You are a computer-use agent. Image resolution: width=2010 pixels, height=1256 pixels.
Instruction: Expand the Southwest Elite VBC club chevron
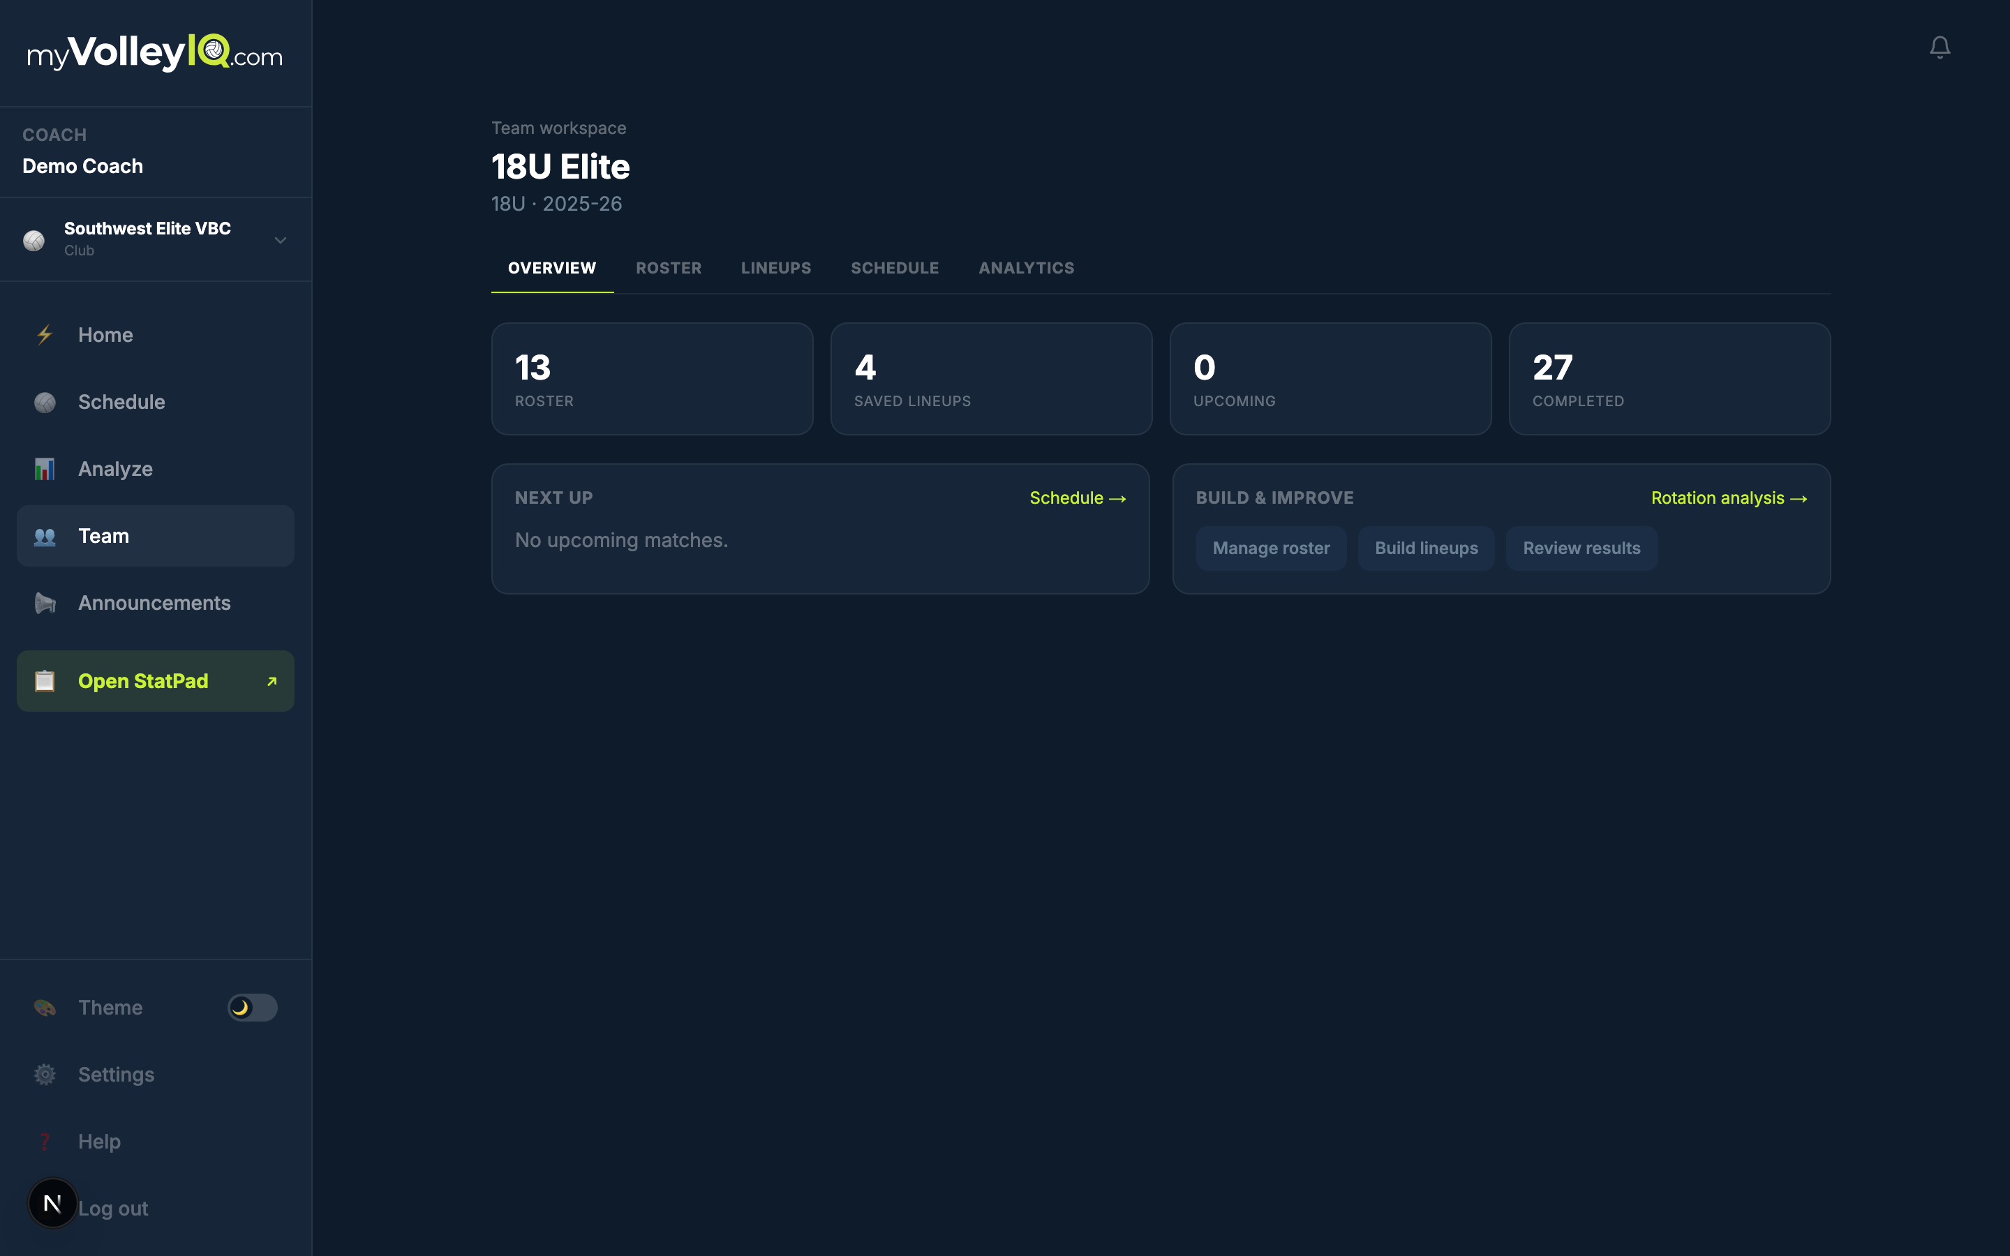[x=281, y=240]
